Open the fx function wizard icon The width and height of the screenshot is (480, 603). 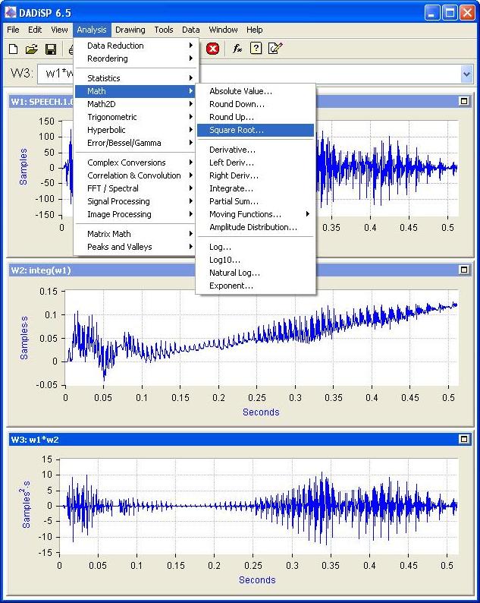(237, 49)
